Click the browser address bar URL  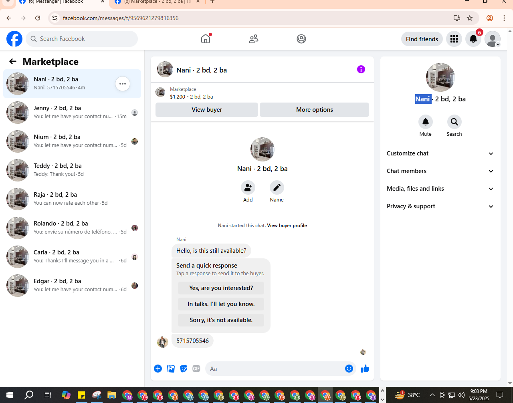click(121, 18)
